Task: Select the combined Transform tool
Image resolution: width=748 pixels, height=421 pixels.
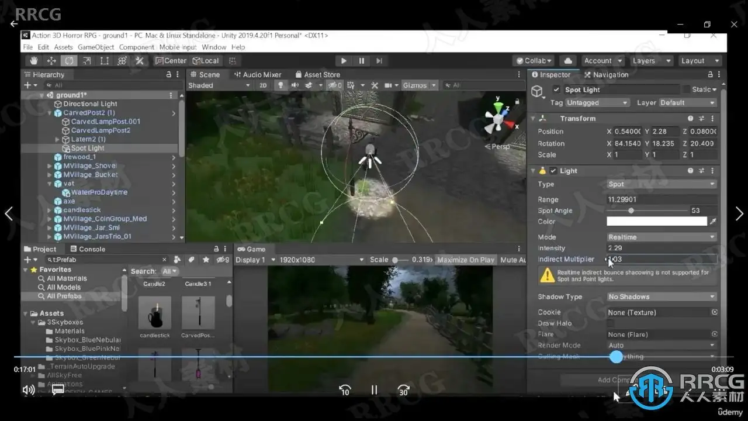Action: coord(122,61)
